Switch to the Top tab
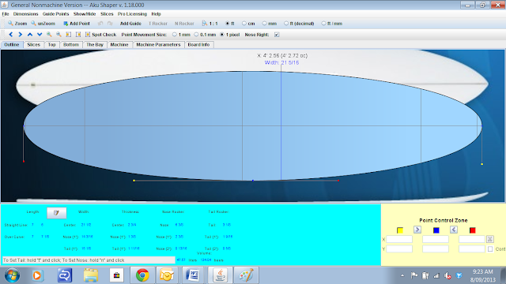This screenshot has height=284, width=506. tap(52, 45)
